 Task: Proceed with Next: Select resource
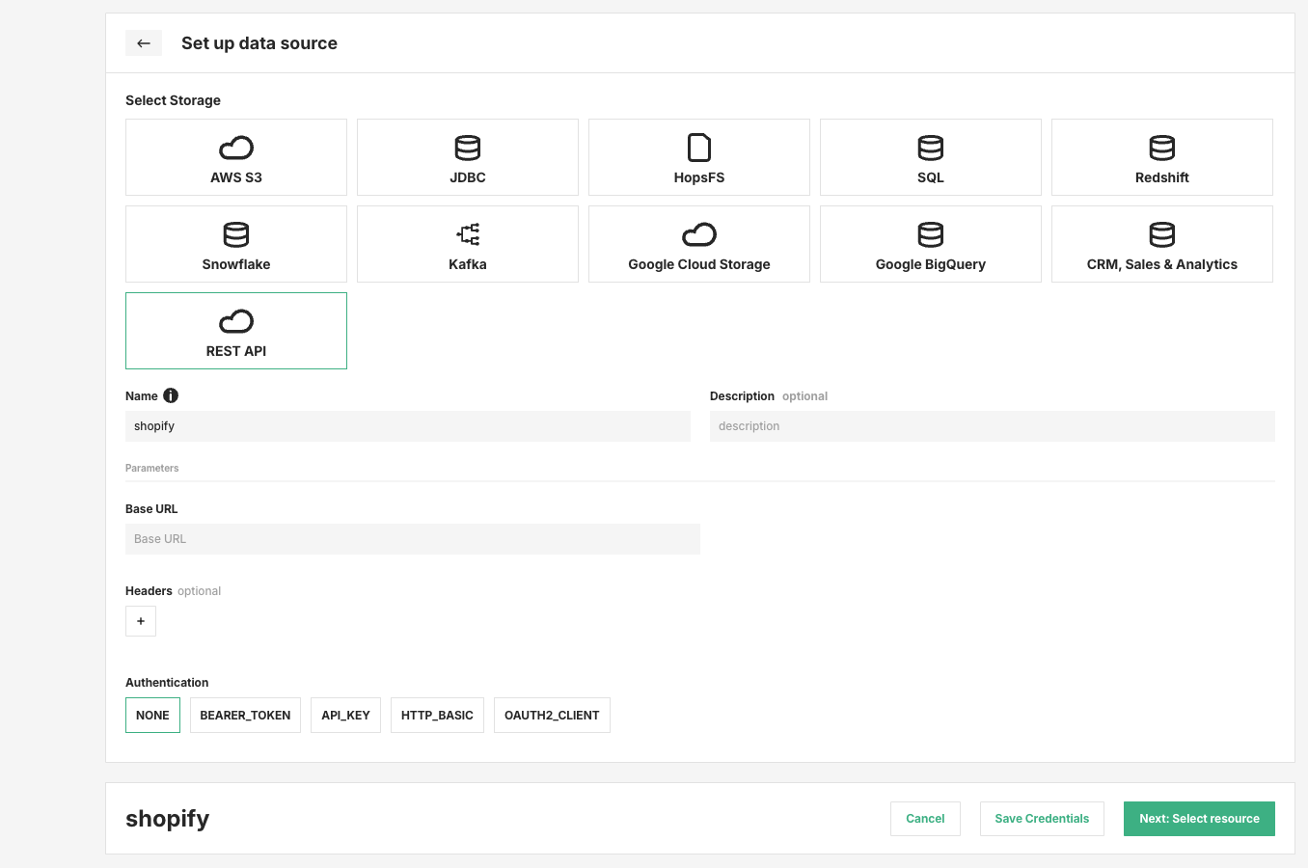(1199, 818)
